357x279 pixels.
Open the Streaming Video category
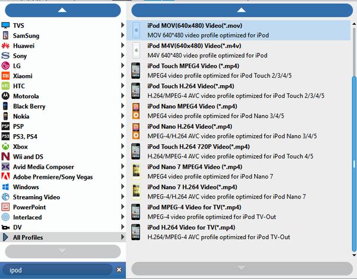(x=63, y=197)
